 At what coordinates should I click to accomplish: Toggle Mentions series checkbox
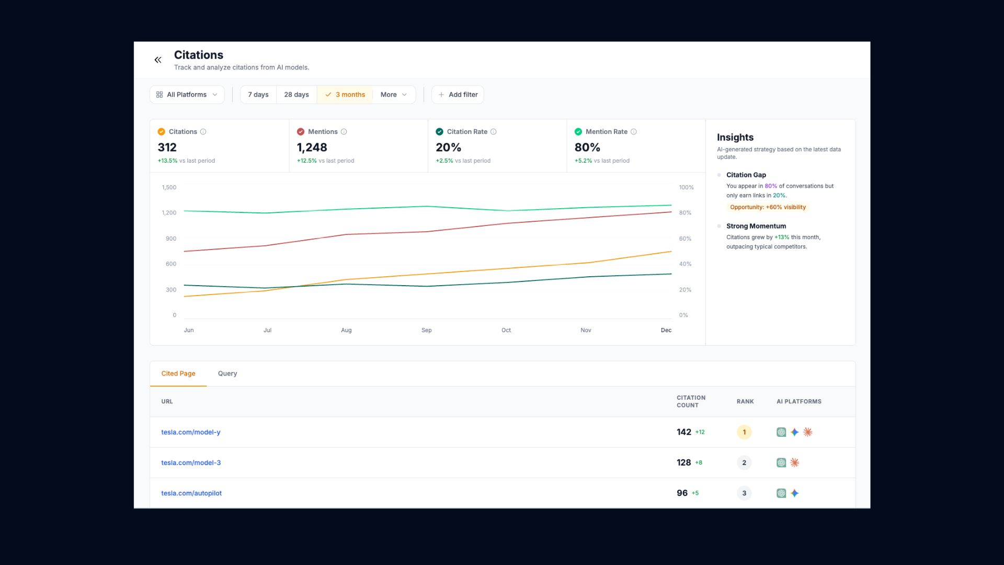pos(301,132)
